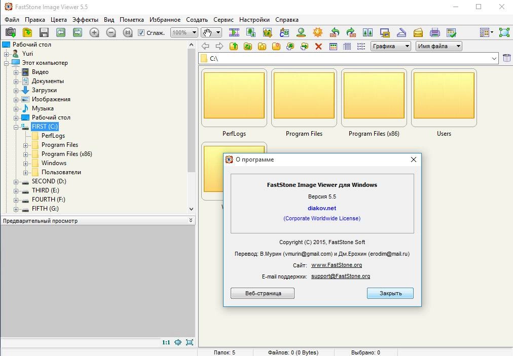This screenshot has height=356, width=513.
Task: Click the C:\ path input field
Action: pyautogui.click(x=348, y=59)
